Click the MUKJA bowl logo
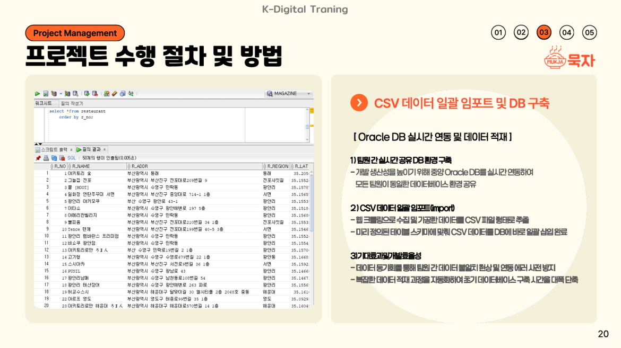Image resolution: width=621 pixels, height=348 pixels. coord(555,58)
